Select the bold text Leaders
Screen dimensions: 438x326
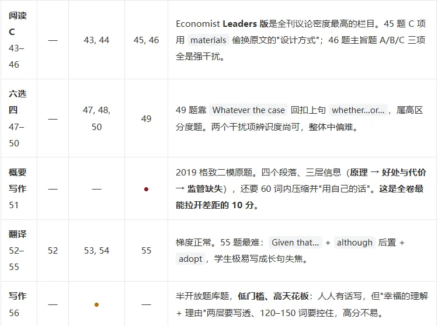(239, 24)
